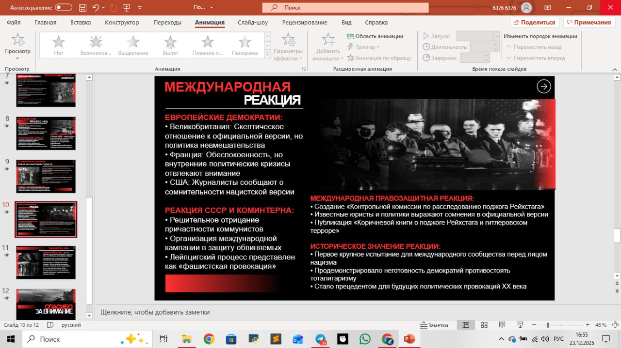621x348 pixels.
Task: Start slideshow from the quick access toolbar
Action: pyautogui.click(x=127, y=7)
